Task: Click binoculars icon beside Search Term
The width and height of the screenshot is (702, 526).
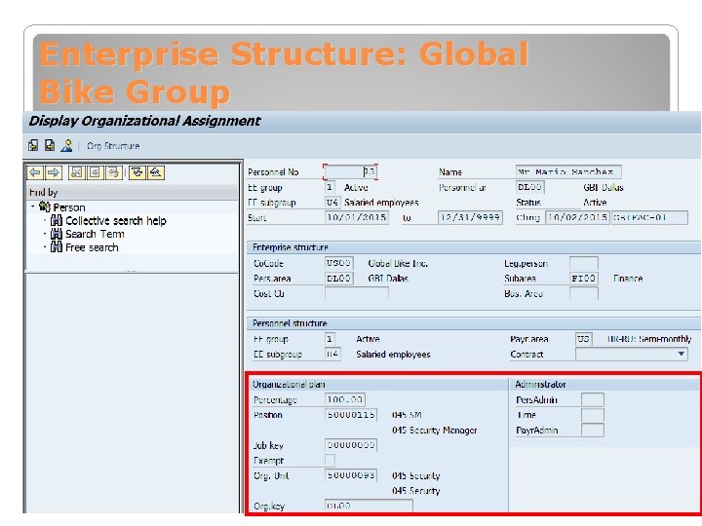Action: click(x=57, y=234)
